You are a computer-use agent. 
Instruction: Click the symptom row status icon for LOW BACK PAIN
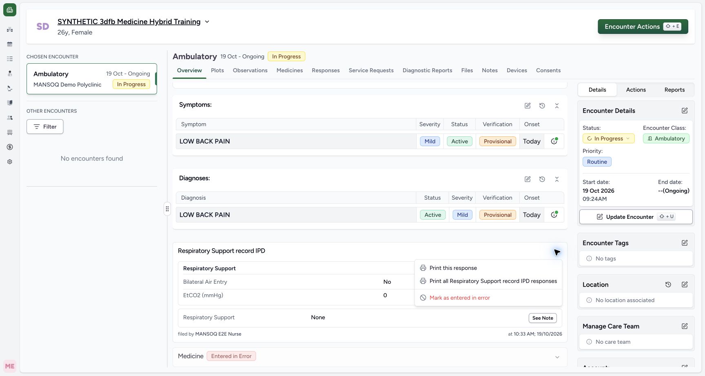(554, 141)
